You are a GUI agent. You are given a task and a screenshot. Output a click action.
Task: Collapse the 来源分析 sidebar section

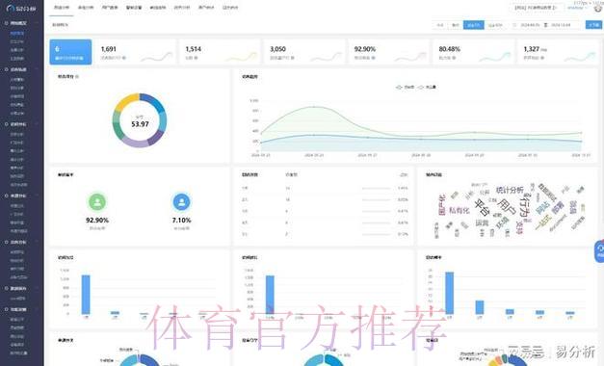point(21,196)
